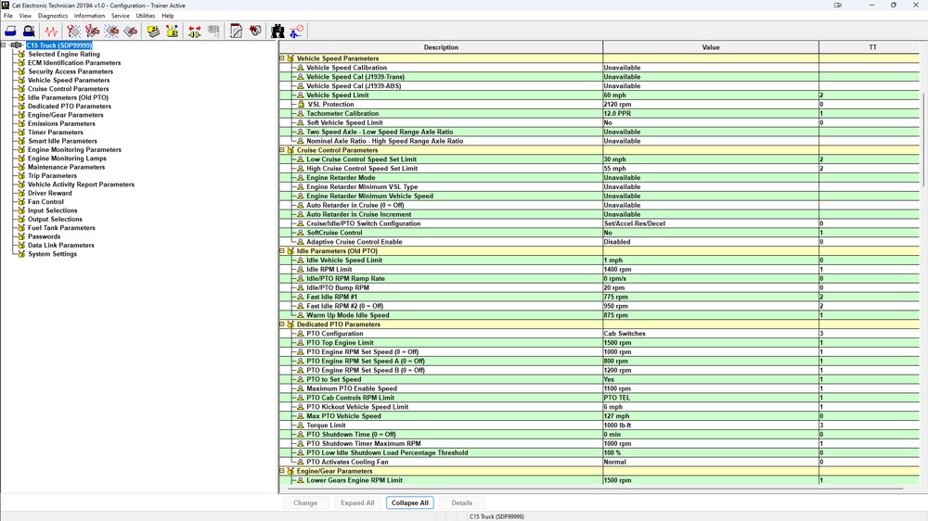This screenshot has width=928, height=521.
Task: Collapse the C15 Truck root tree node
Action: [x=4, y=44]
